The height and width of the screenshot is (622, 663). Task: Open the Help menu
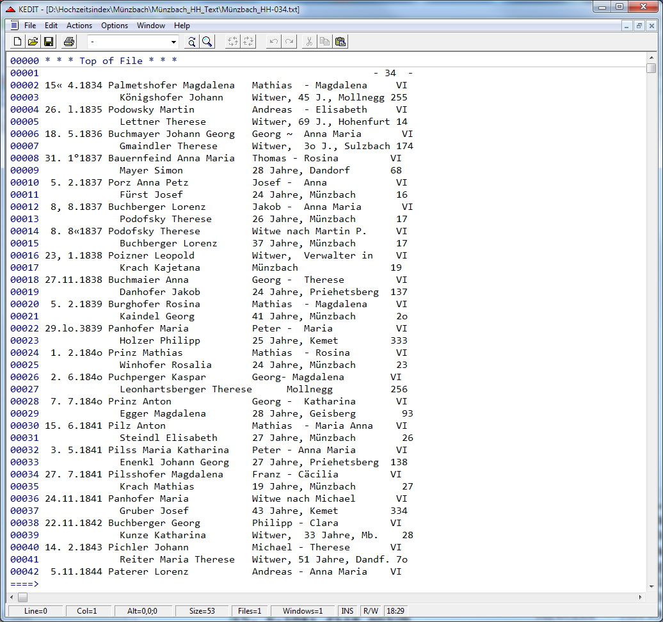[x=182, y=26]
